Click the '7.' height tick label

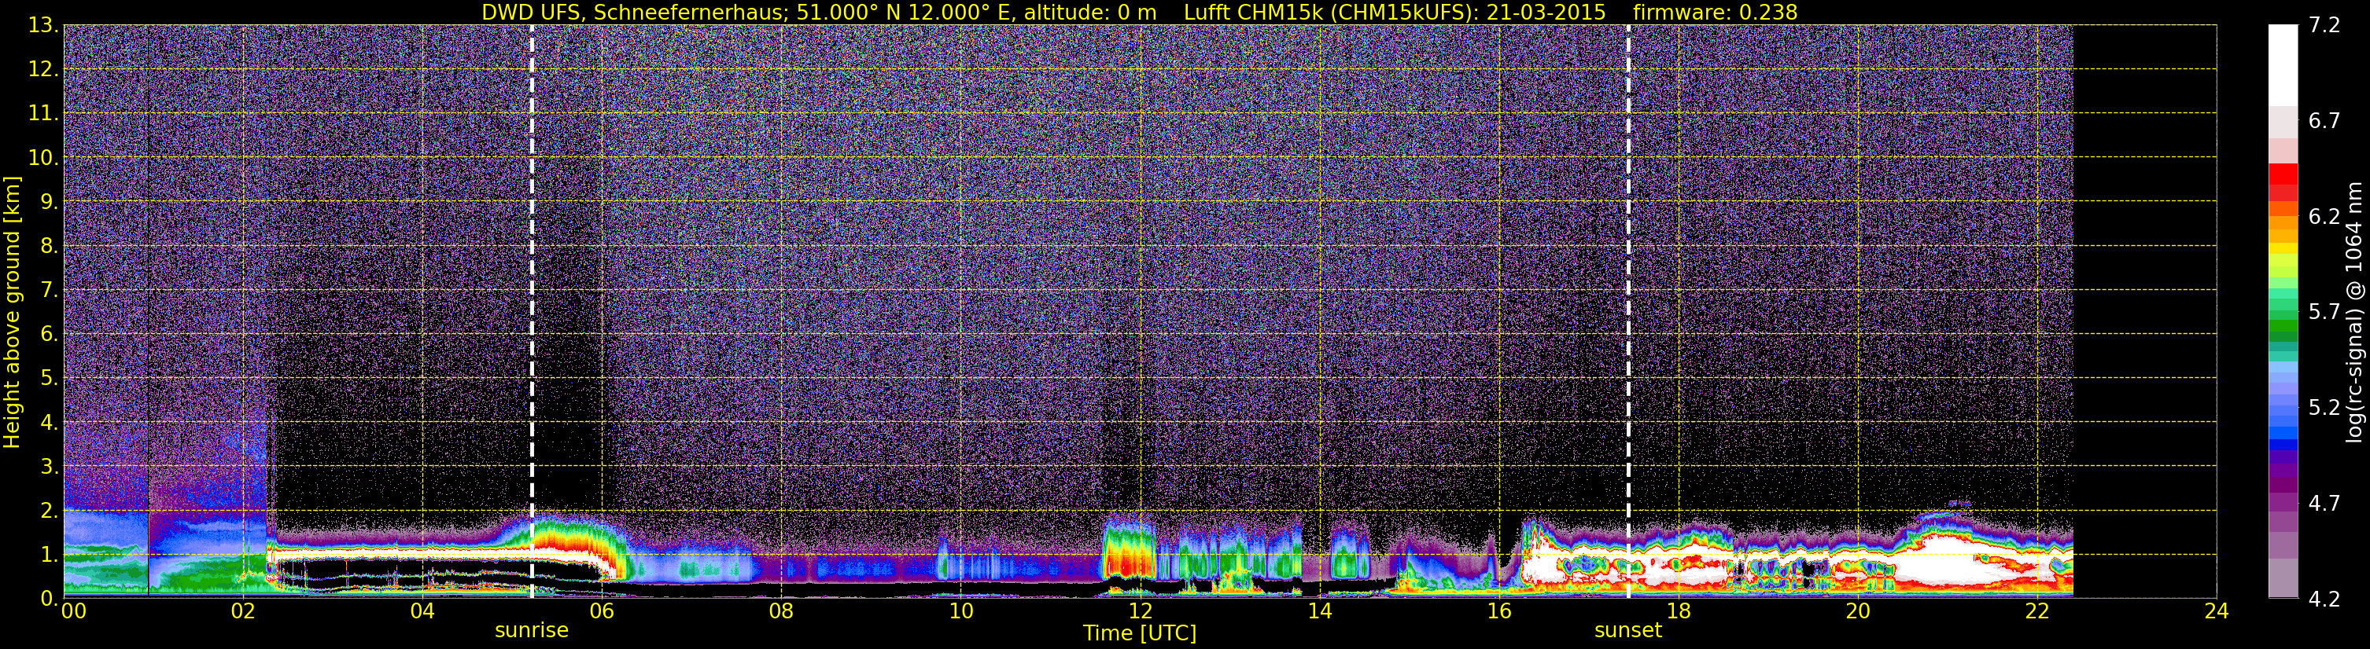tap(49, 291)
